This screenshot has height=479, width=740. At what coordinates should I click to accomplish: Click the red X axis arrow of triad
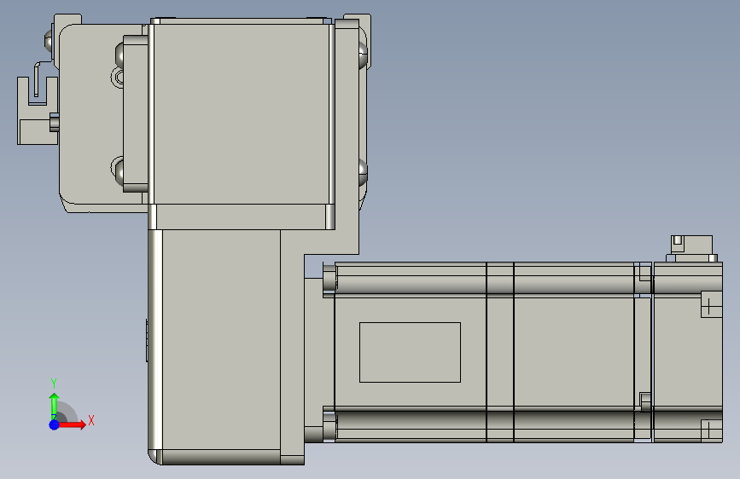[72, 424]
